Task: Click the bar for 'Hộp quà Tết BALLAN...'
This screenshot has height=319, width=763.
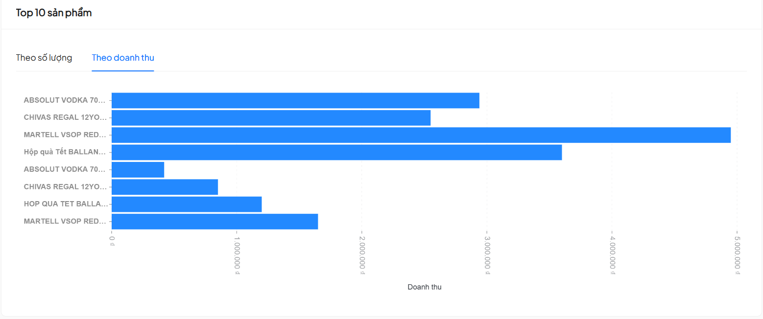Action: (x=336, y=152)
